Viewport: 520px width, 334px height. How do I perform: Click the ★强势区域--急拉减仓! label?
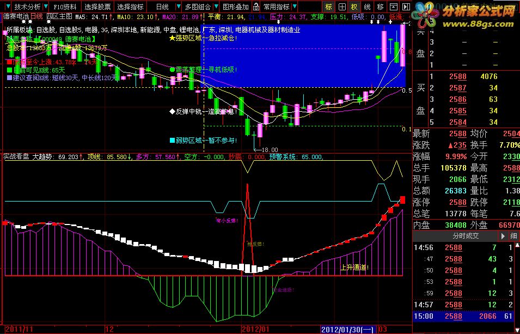coord(203,38)
